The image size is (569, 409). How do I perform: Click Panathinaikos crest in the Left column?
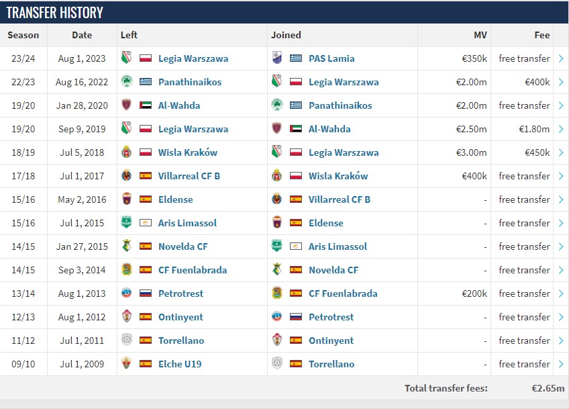click(x=126, y=82)
